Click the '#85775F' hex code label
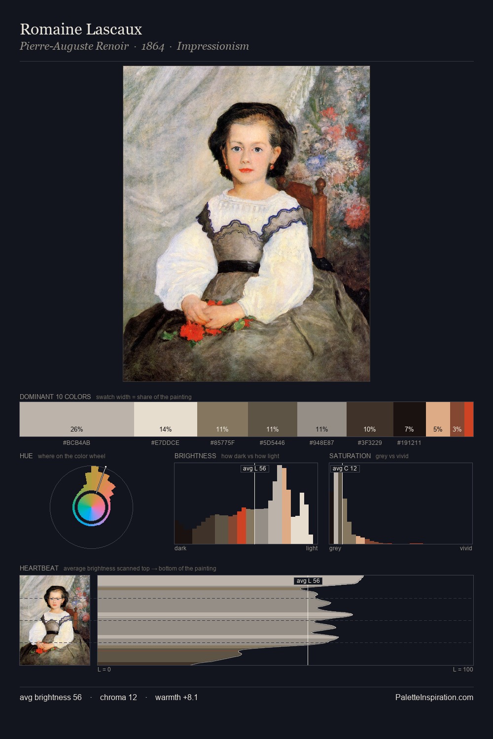493x739 pixels. (x=222, y=443)
